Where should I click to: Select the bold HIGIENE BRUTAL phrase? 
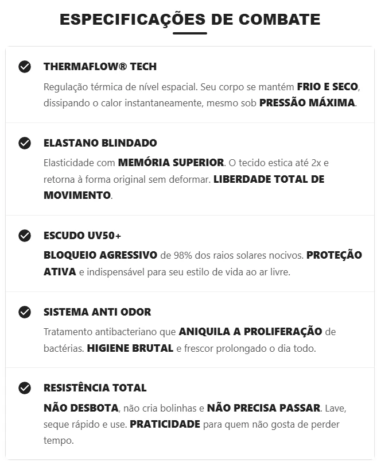point(130,348)
